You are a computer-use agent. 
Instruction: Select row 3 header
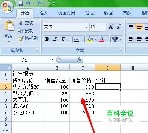pos(6,87)
